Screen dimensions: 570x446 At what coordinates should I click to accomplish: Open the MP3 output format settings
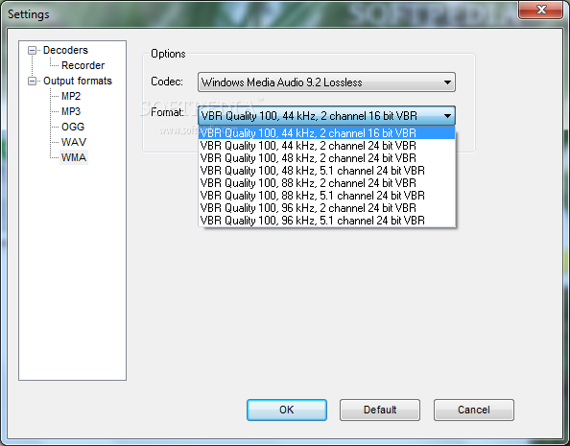[x=71, y=111]
